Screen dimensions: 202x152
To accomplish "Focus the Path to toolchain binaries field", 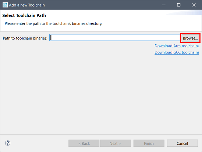I will (115, 38).
